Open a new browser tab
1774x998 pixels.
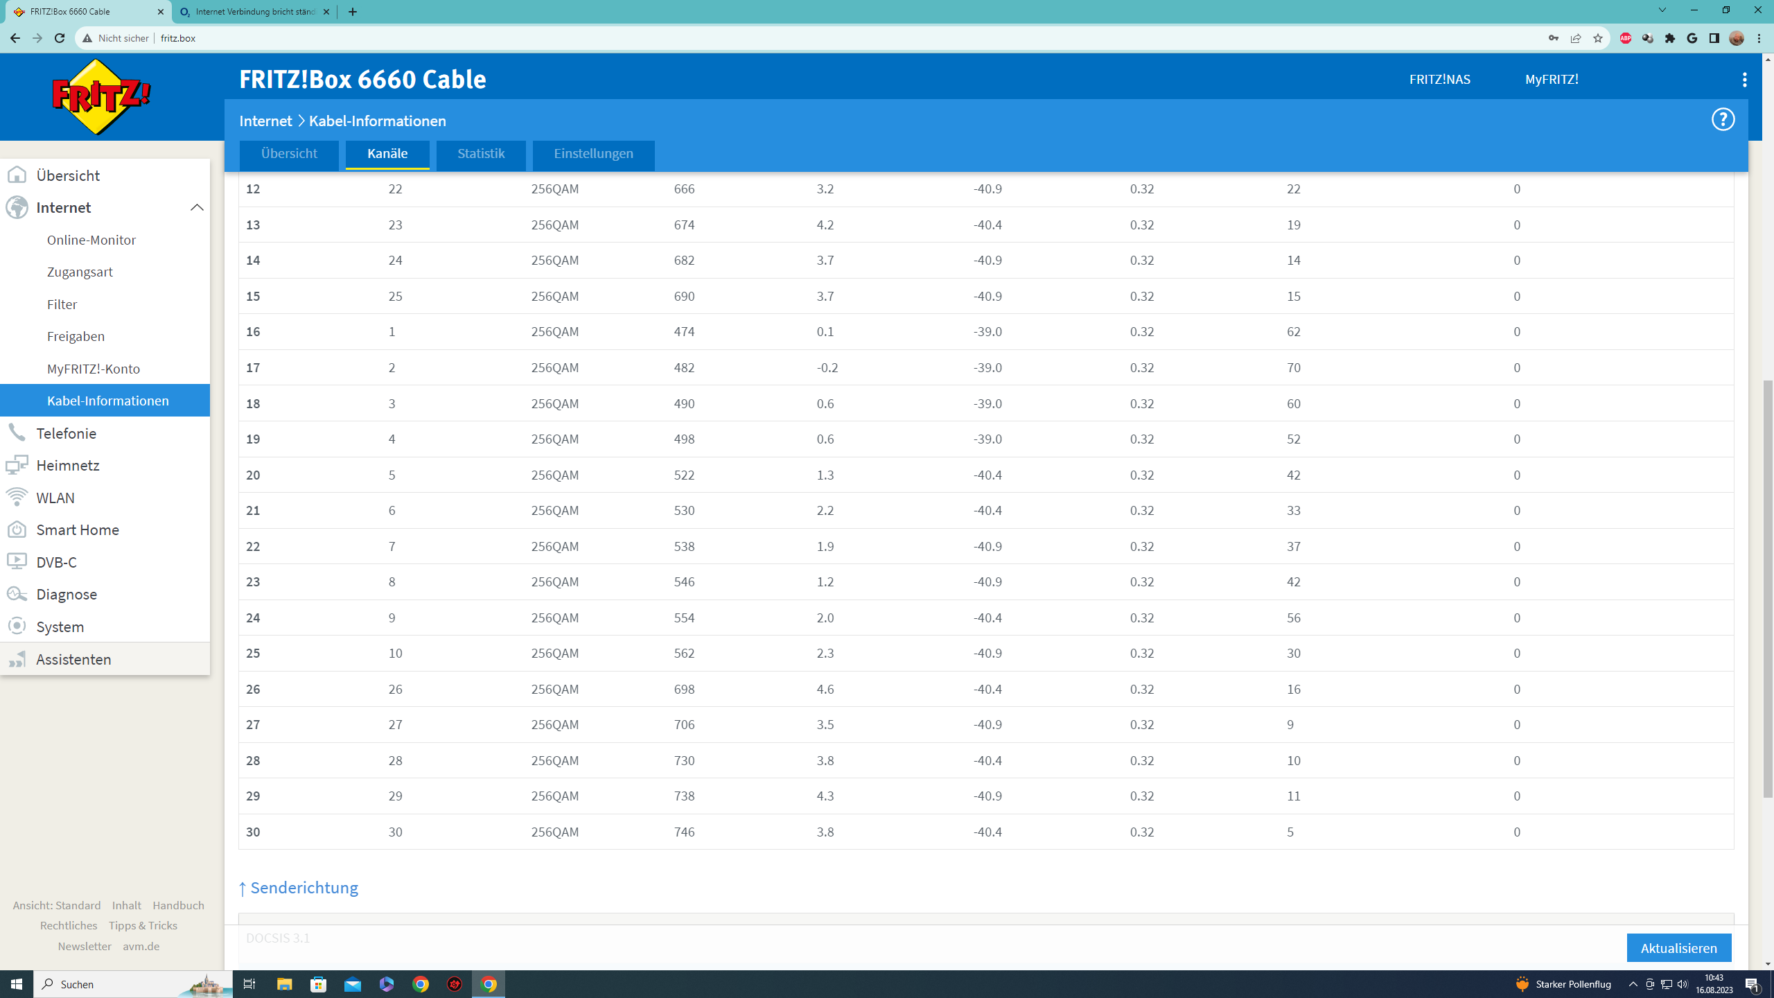[x=353, y=12]
